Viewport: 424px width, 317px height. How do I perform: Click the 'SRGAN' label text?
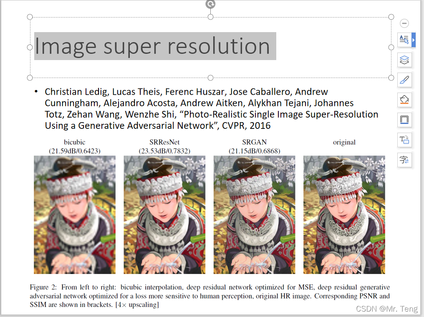point(254,142)
